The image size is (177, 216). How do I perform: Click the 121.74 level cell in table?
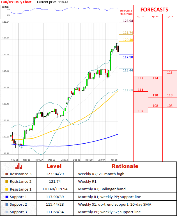55,182
